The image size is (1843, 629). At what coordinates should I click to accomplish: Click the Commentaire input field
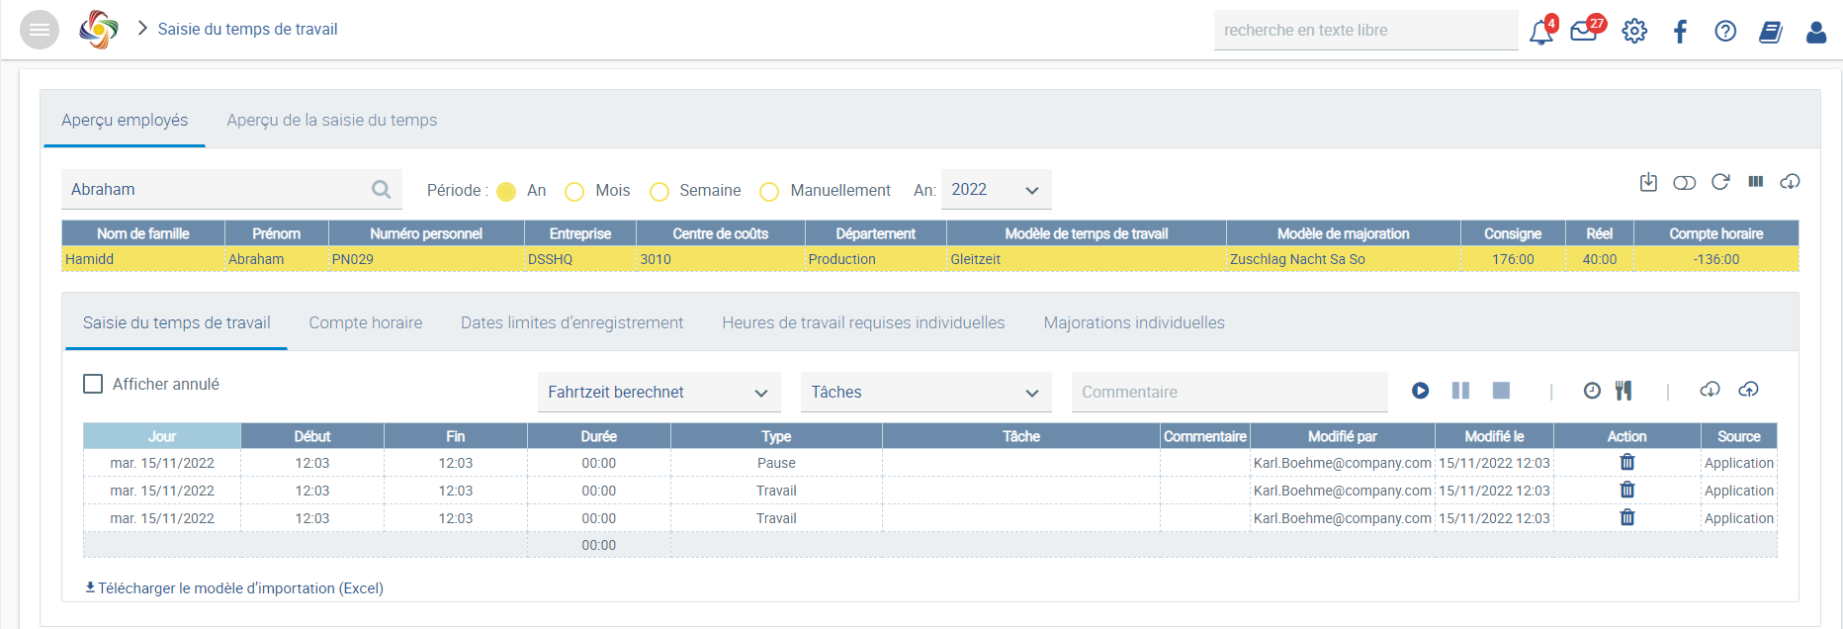point(1229,393)
